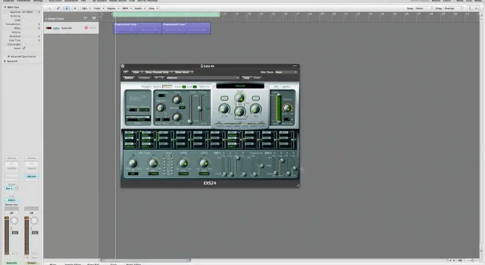Viewport: 485px width, 265px height.
Task: Toggle the Fat button right of the Cutoff knob
Action: tap(256, 98)
